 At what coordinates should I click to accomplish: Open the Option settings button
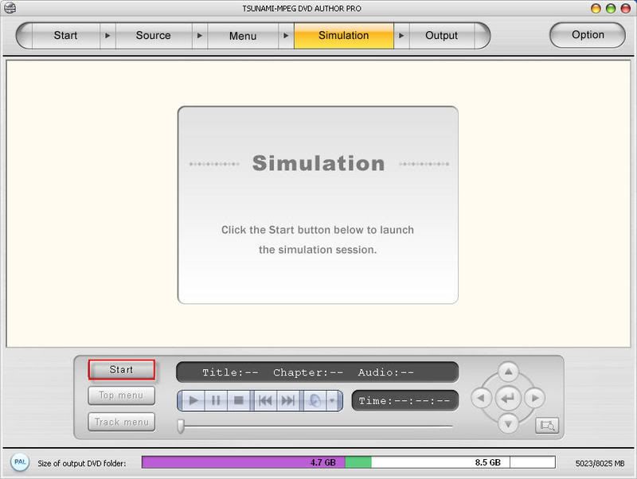tap(588, 35)
